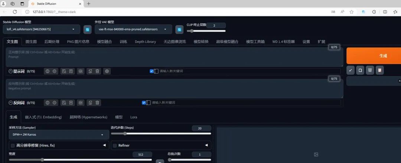The image size is (401, 163).
Task: Open the 扩展 tab
Action: (321, 41)
